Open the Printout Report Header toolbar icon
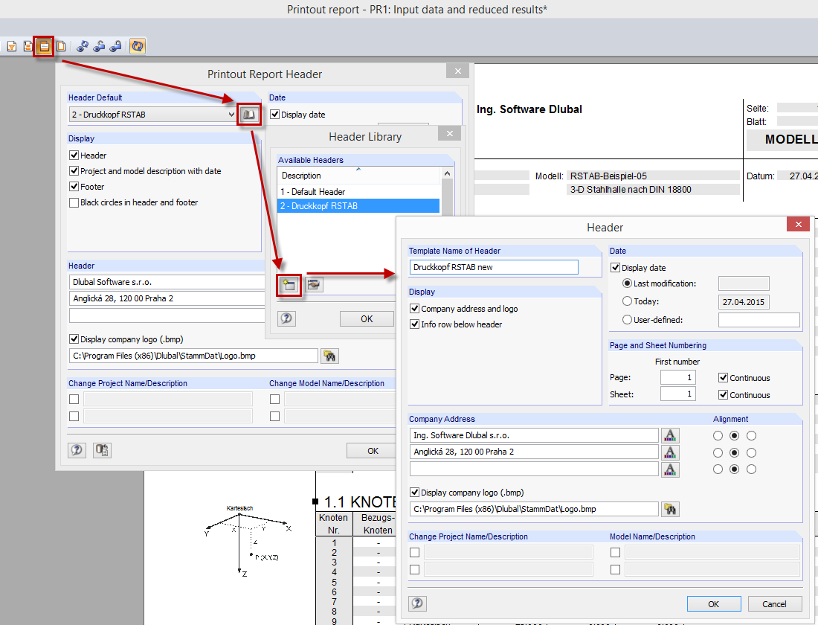 [x=44, y=46]
